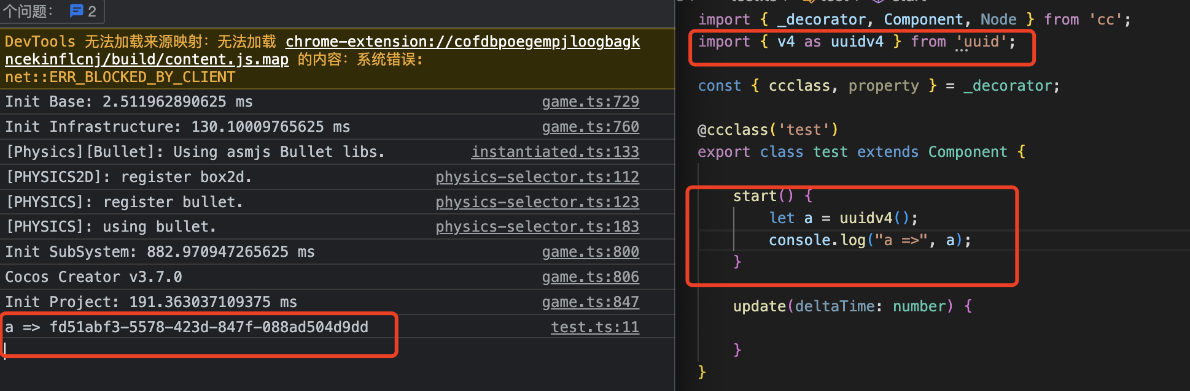
Task: Open game.ts:760 source link
Action: click(589, 127)
